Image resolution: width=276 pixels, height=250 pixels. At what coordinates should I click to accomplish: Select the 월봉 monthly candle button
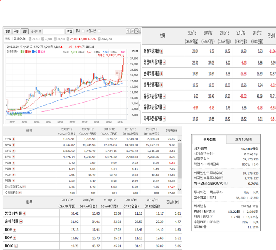pos(25,31)
